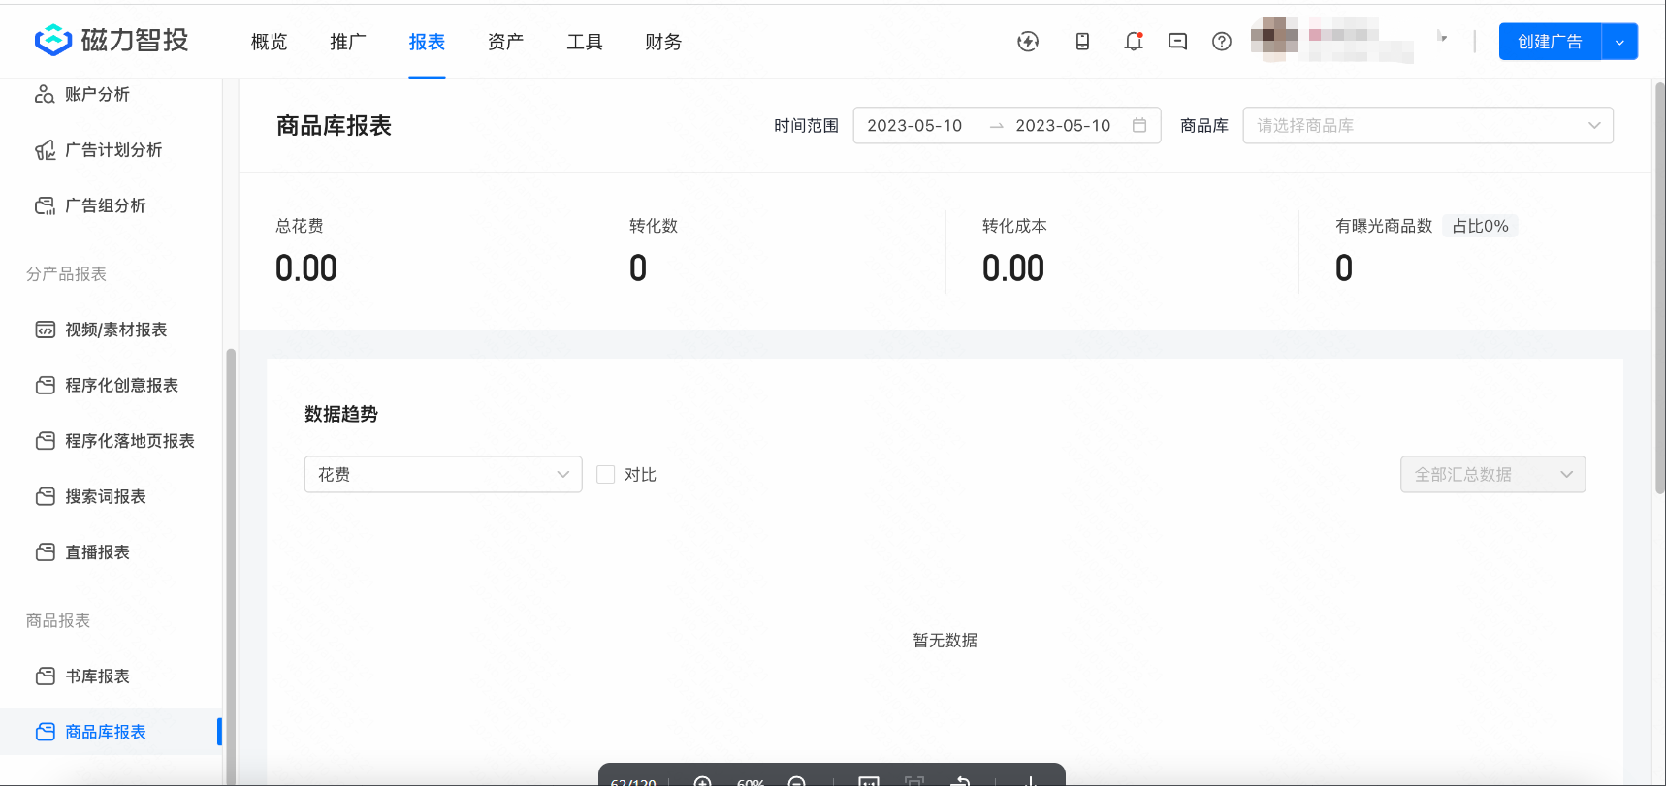The width and height of the screenshot is (1666, 786).
Task: Enable the 对比 checkbox
Action: [606, 475]
